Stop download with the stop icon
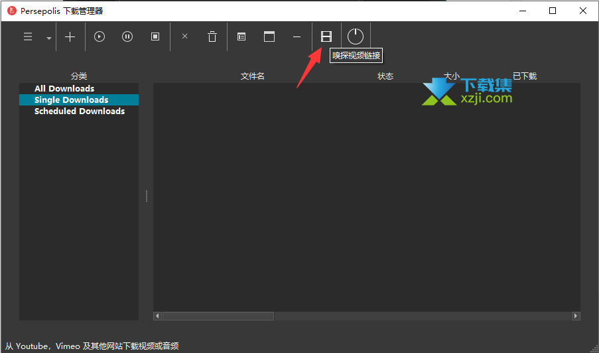599x353 pixels. pyautogui.click(x=155, y=36)
